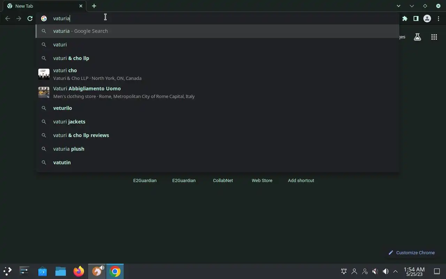Open the application launcher in taskbar

pyautogui.click(x=7, y=271)
